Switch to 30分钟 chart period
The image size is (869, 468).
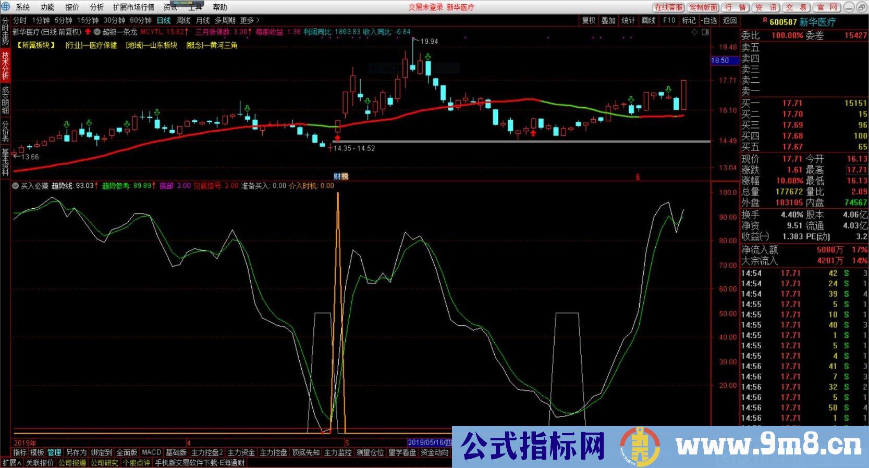pyautogui.click(x=114, y=20)
